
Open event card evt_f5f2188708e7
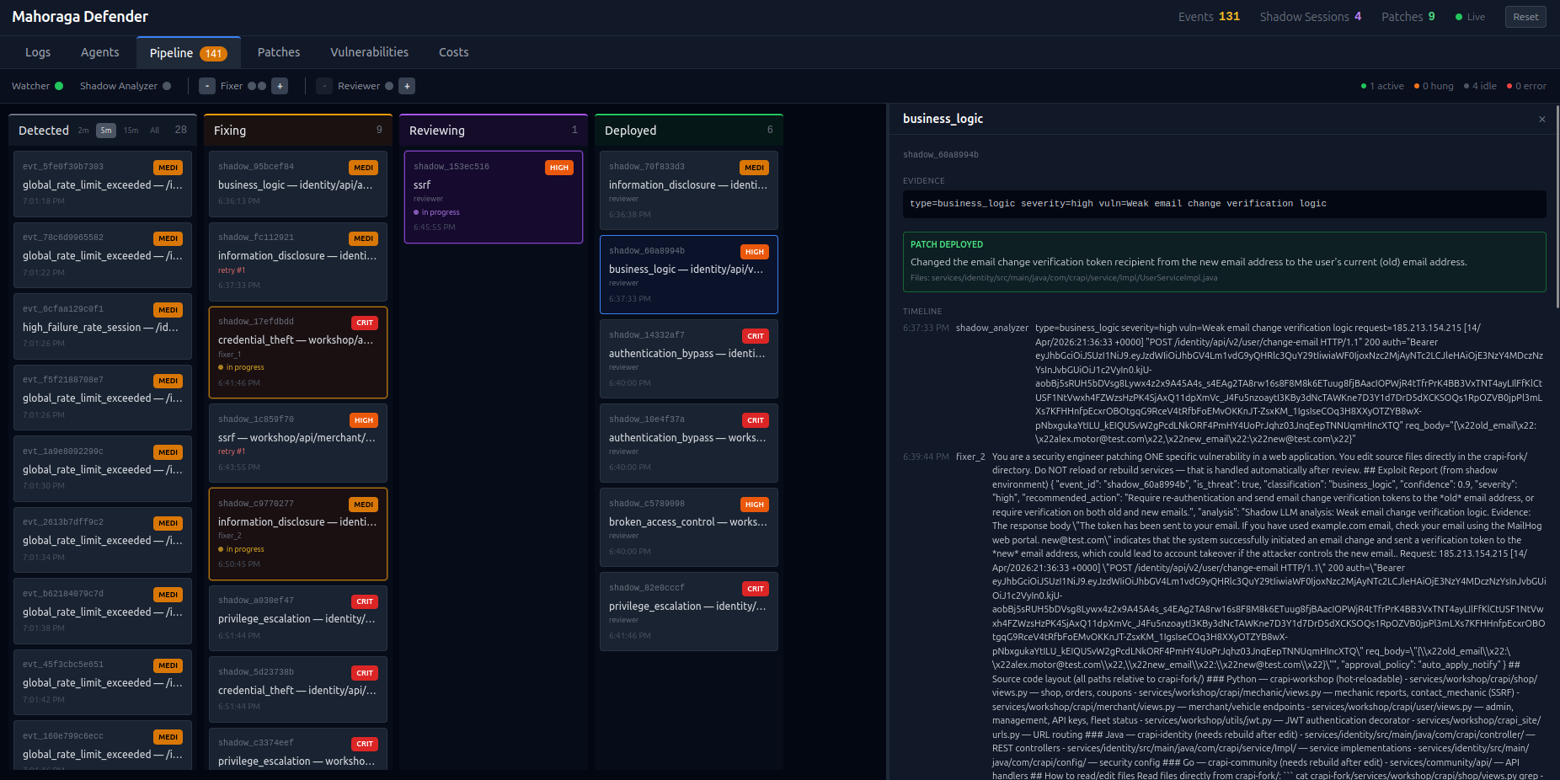[103, 397]
